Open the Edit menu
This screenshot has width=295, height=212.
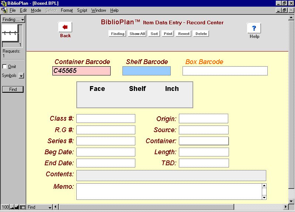[x=23, y=10]
